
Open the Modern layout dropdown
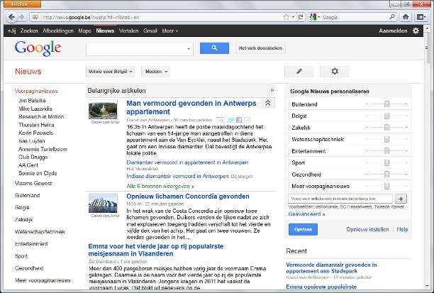tap(155, 72)
